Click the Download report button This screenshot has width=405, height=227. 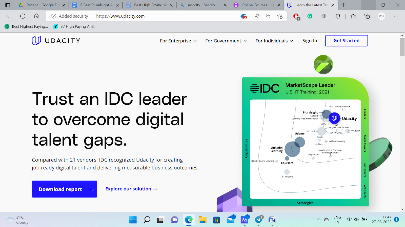pyautogui.click(x=65, y=189)
